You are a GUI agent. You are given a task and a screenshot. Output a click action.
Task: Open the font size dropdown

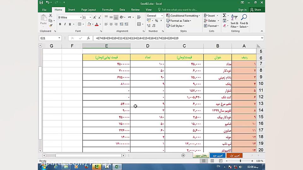pyautogui.click(x=90, y=17)
